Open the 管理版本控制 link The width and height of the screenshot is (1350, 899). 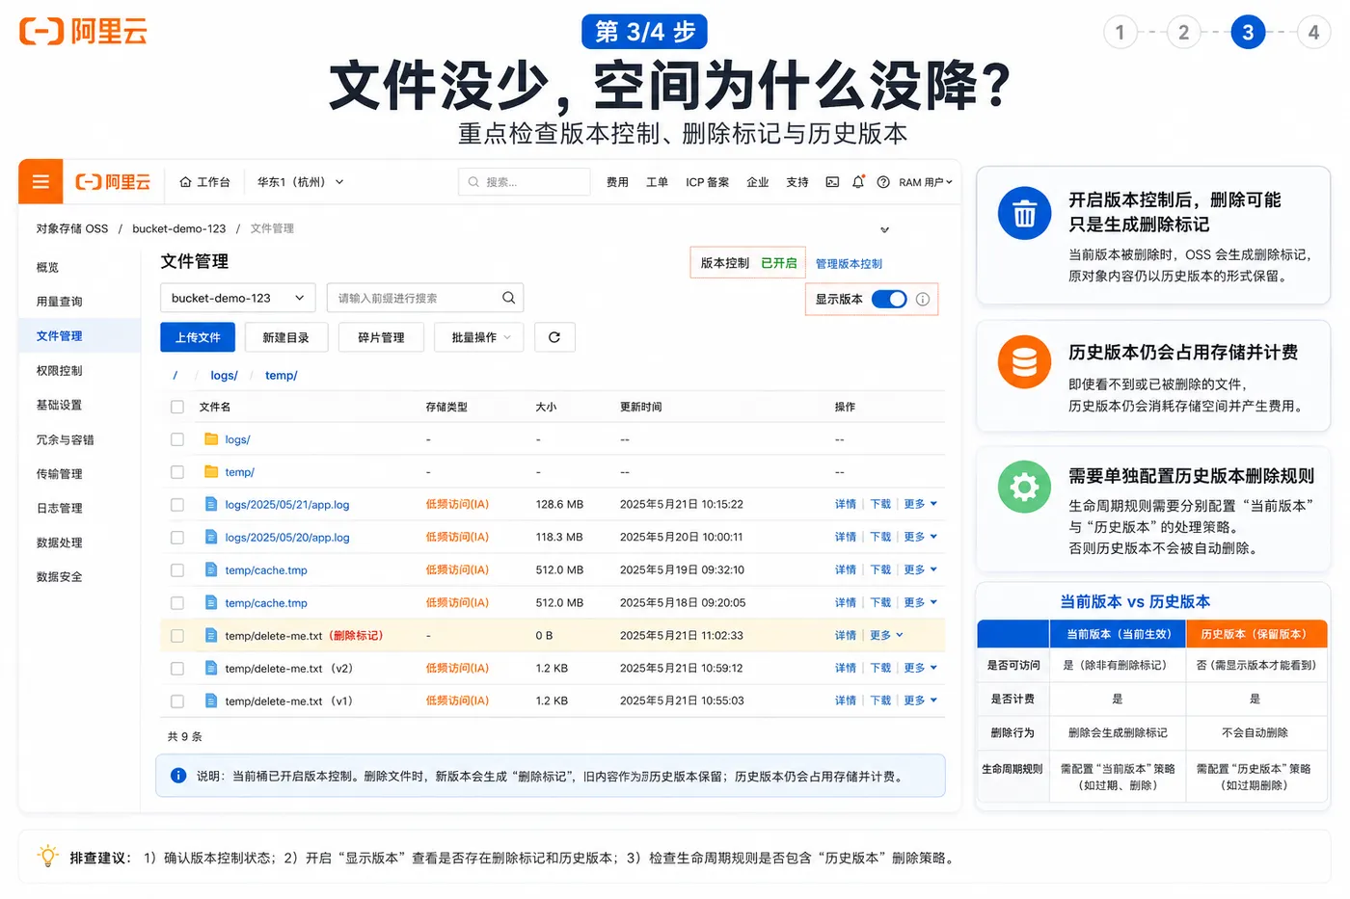pyautogui.click(x=849, y=263)
